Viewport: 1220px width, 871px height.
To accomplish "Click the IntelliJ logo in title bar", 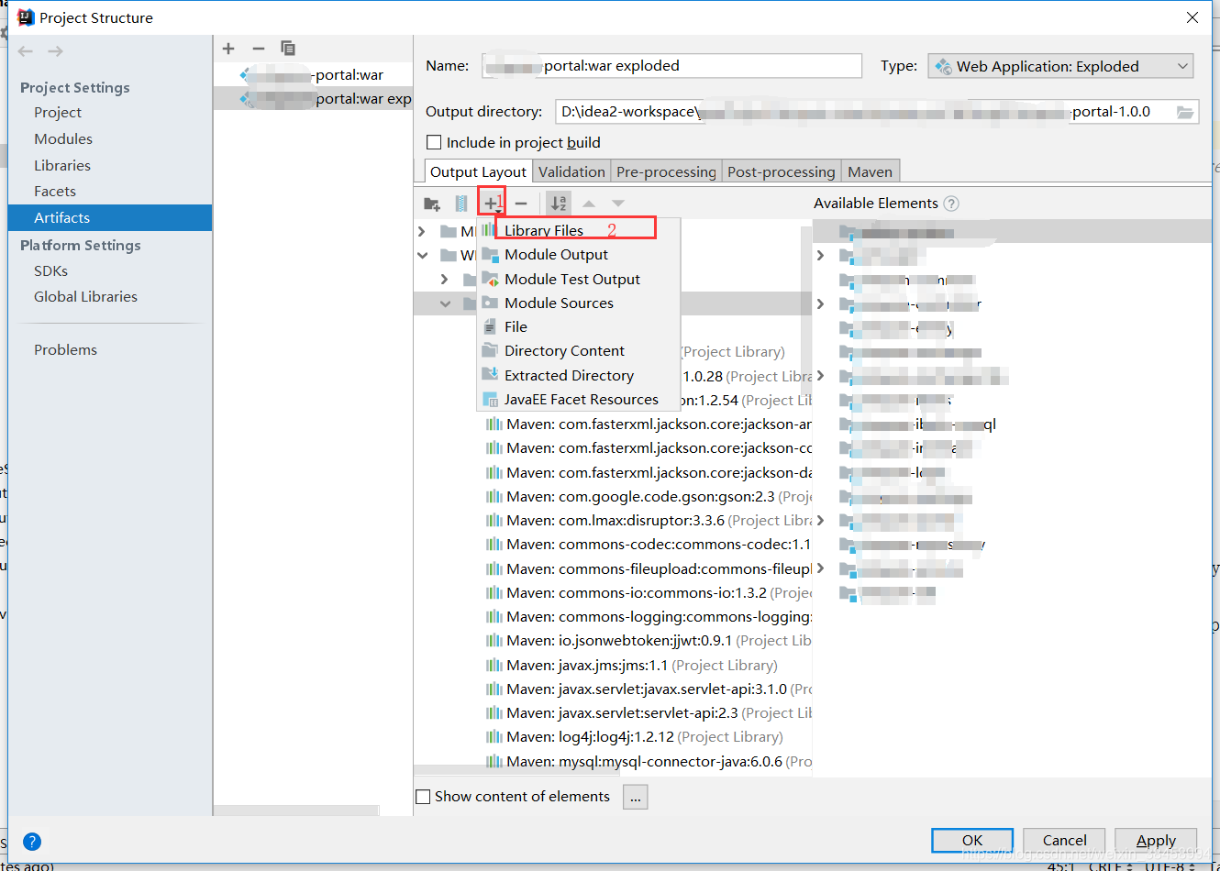I will point(26,17).
